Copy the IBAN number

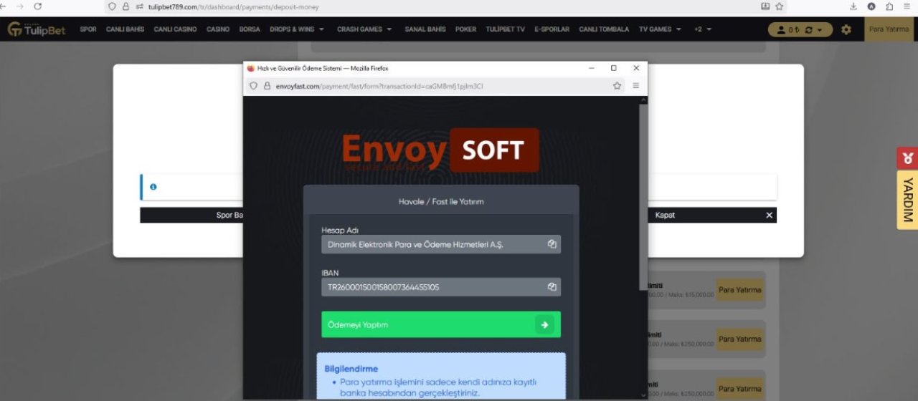coord(552,287)
